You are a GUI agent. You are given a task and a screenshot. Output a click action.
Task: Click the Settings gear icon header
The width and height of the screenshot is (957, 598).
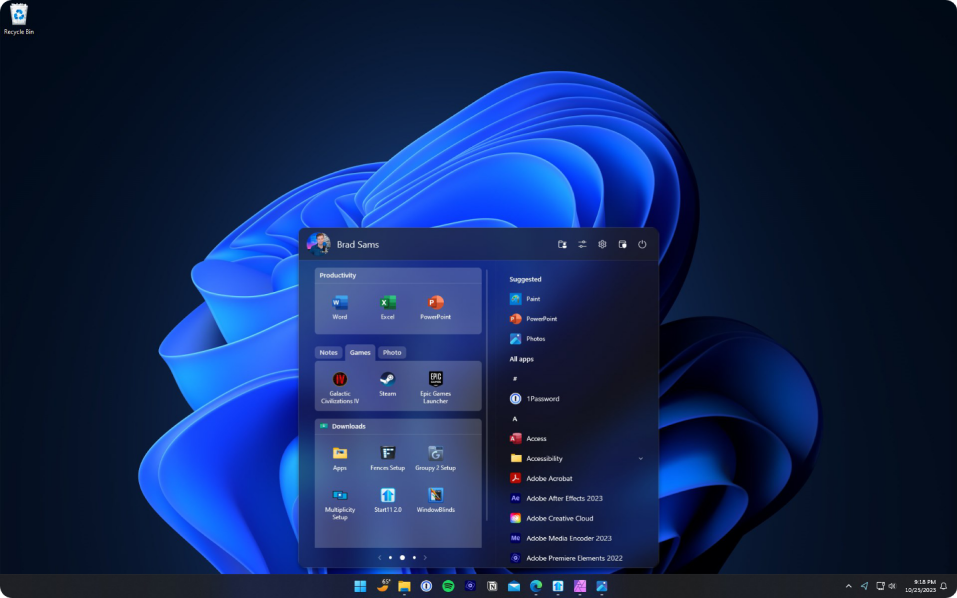[x=601, y=244]
